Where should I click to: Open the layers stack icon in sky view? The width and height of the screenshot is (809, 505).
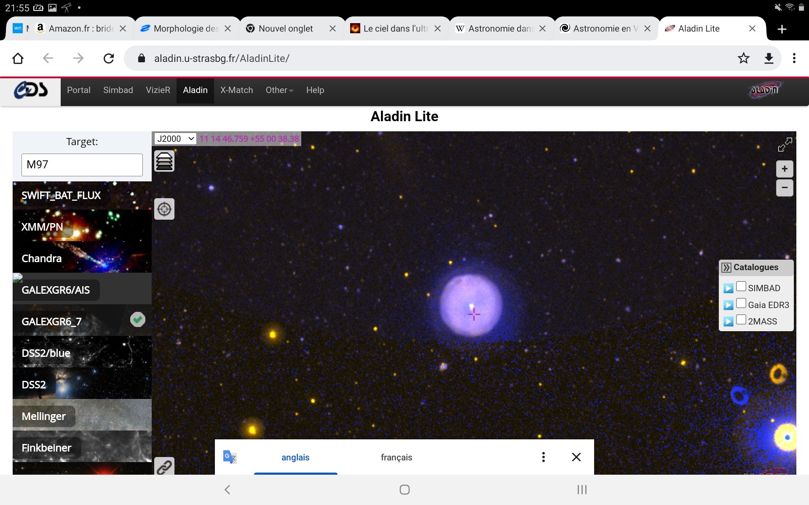click(x=164, y=161)
